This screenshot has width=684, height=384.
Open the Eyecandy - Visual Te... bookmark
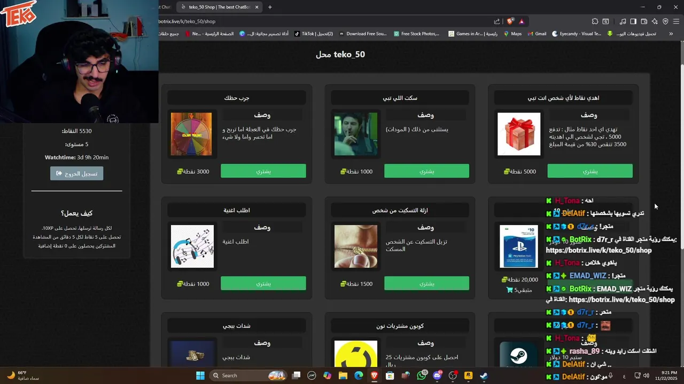pos(577,34)
